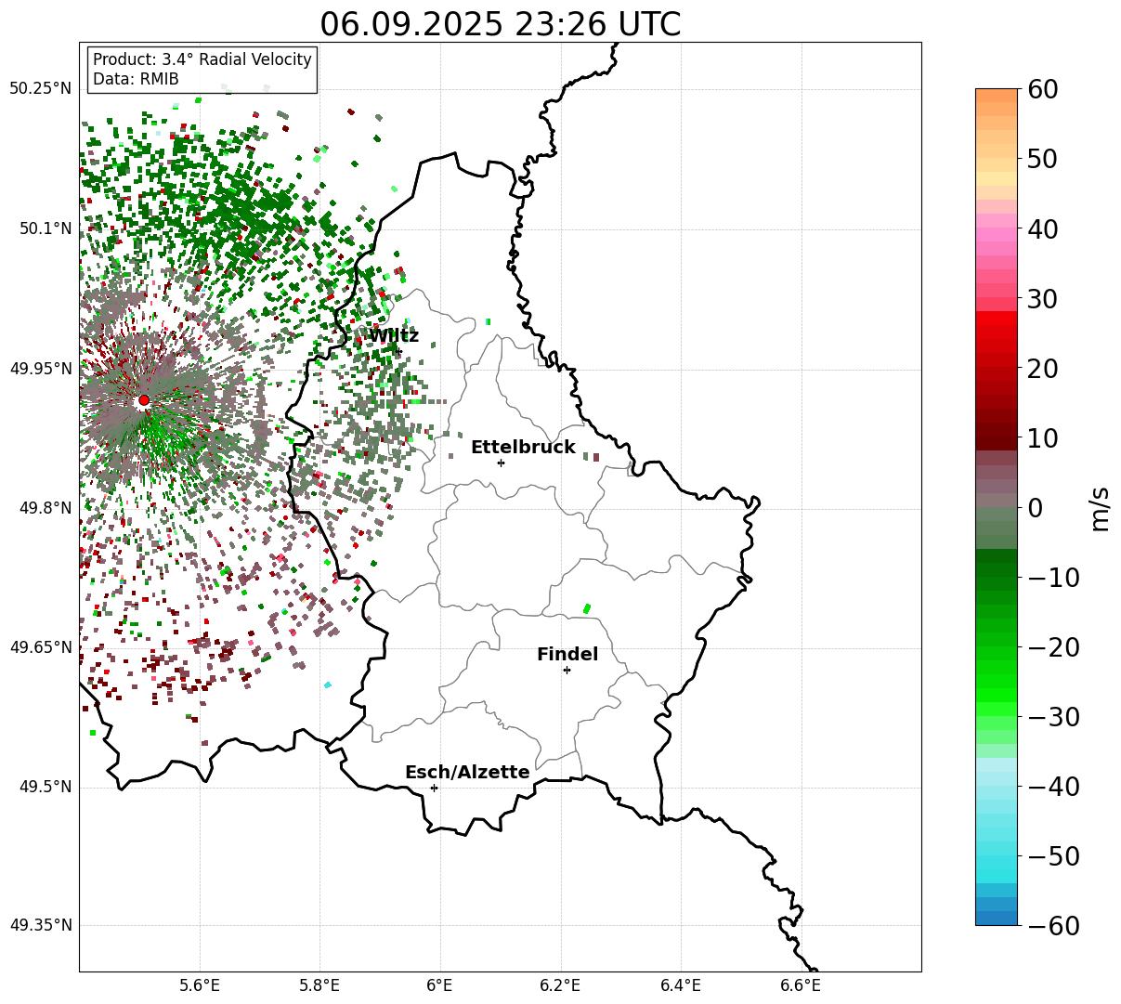
Task: Click the colorbar 0 tick label
Action: tap(1034, 508)
